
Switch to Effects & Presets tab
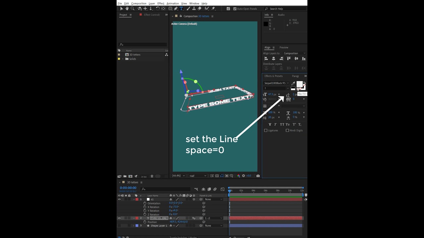click(x=274, y=76)
